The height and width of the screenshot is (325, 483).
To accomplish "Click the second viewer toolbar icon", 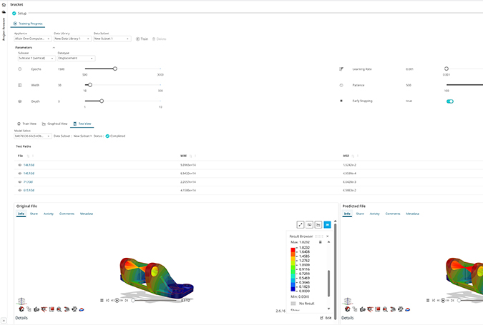I will pyautogui.click(x=310, y=225).
